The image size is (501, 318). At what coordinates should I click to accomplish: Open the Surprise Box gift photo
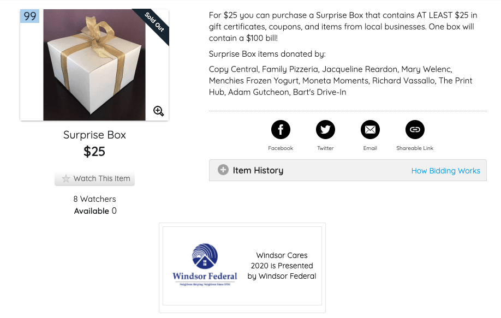point(94,65)
